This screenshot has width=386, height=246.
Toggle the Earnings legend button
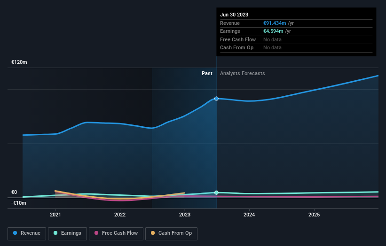tap(67, 233)
